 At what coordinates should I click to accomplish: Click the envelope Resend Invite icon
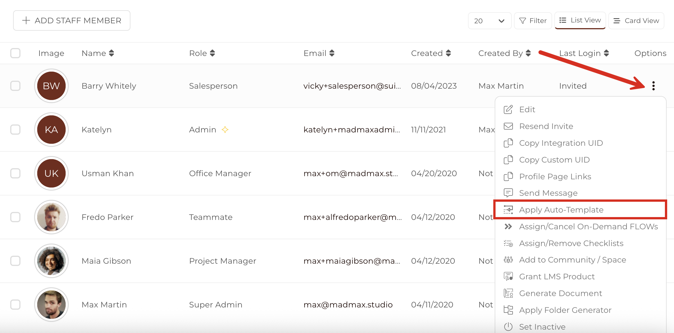click(508, 126)
